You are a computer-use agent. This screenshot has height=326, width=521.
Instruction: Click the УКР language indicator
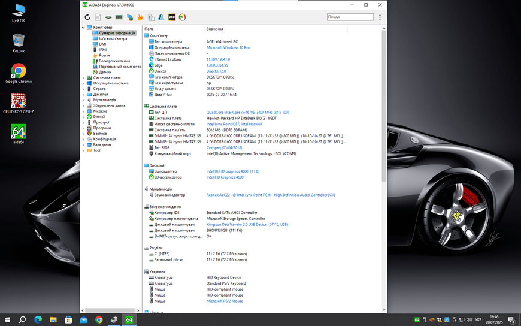tap(478, 319)
